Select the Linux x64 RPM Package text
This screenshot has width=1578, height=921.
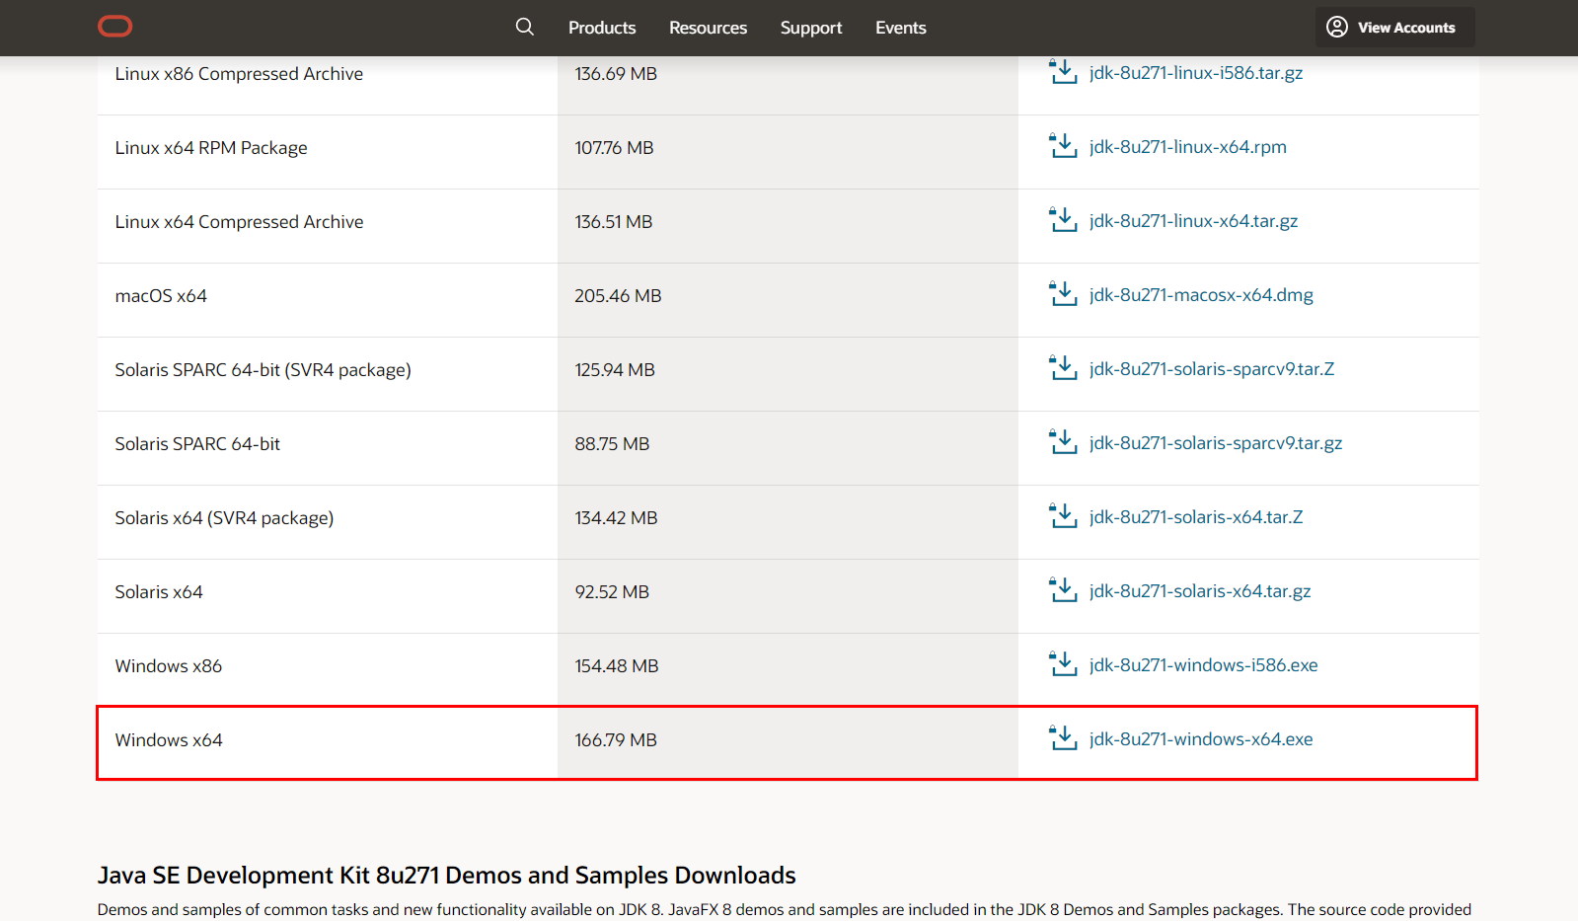211,148
